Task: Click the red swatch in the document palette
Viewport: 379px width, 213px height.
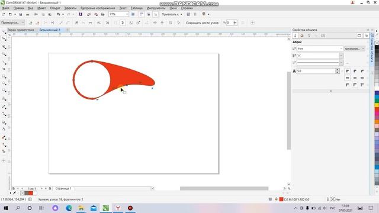Action: [31, 193]
